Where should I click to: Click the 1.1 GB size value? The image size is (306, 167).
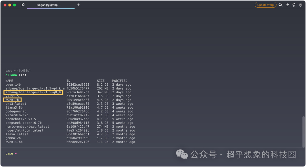pyautogui.click(x=103, y=142)
